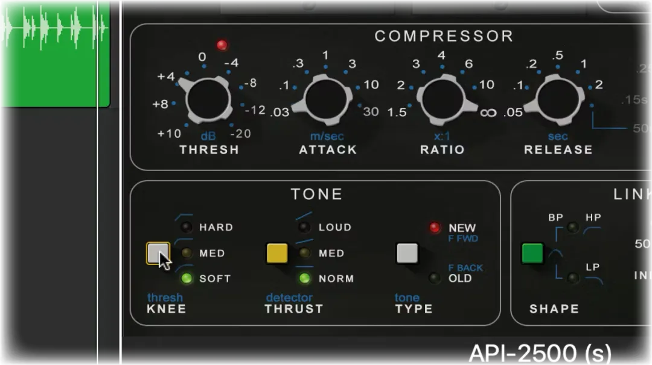
Task: Click the green audio waveform clip
Action: coord(55,54)
